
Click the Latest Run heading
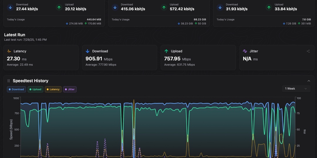15,35
